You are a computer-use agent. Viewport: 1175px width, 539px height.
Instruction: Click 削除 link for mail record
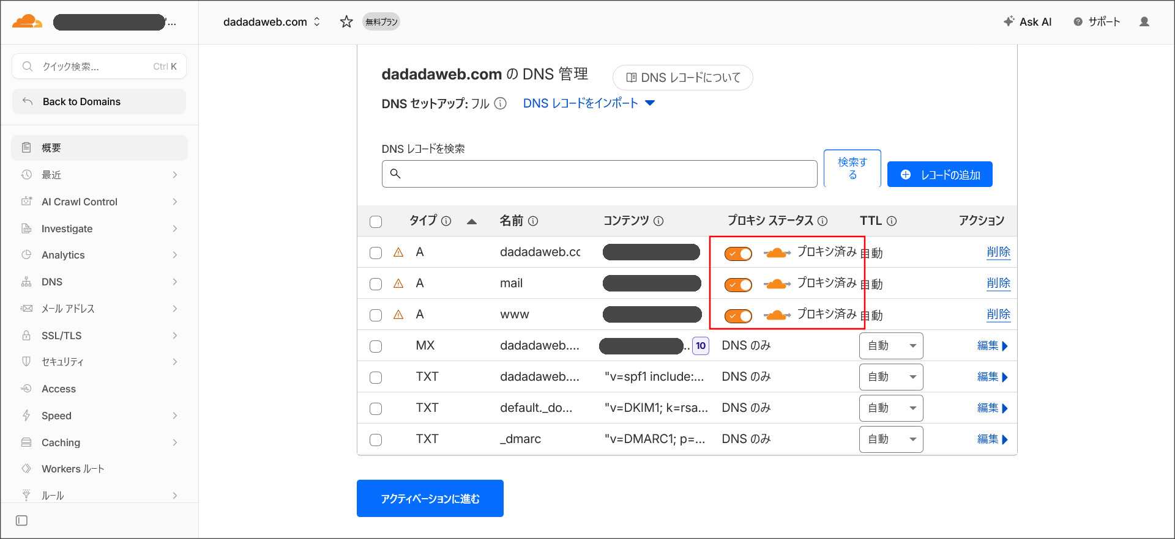[998, 284]
